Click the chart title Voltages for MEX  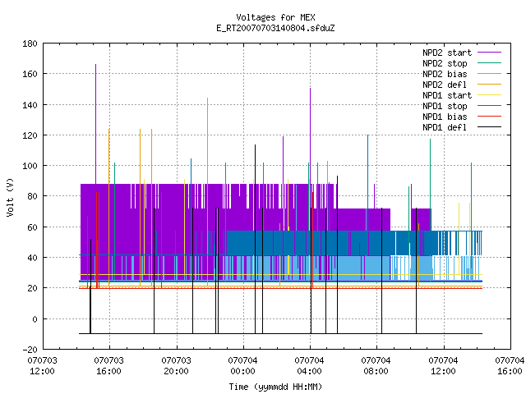[x=276, y=17]
